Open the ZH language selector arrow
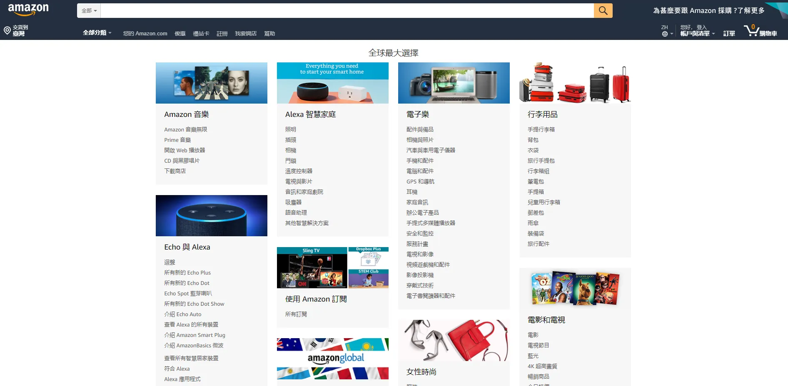 (x=672, y=34)
